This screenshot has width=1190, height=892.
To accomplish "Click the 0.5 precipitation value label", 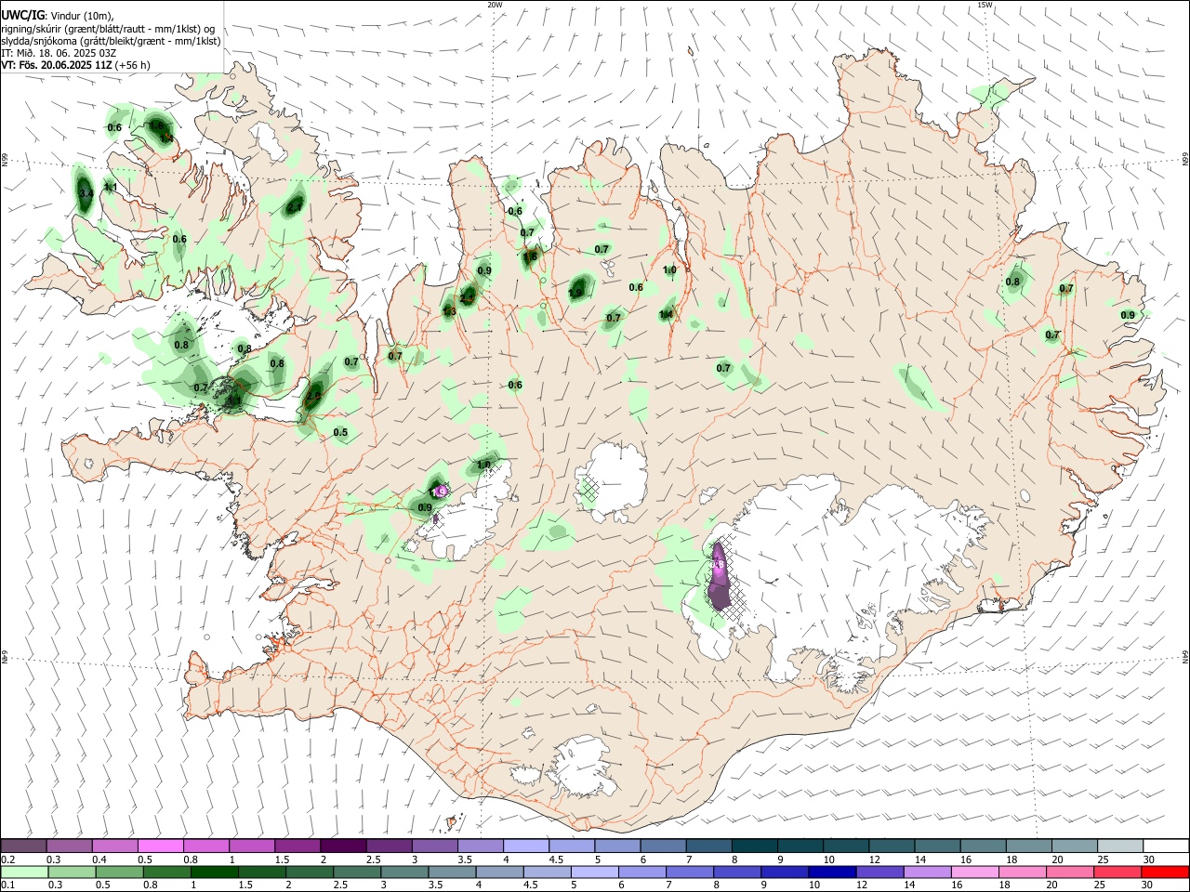I will pyautogui.click(x=340, y=432).
